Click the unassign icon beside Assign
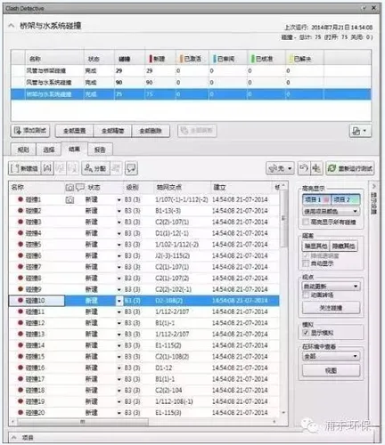 click(x=116, y=168)
